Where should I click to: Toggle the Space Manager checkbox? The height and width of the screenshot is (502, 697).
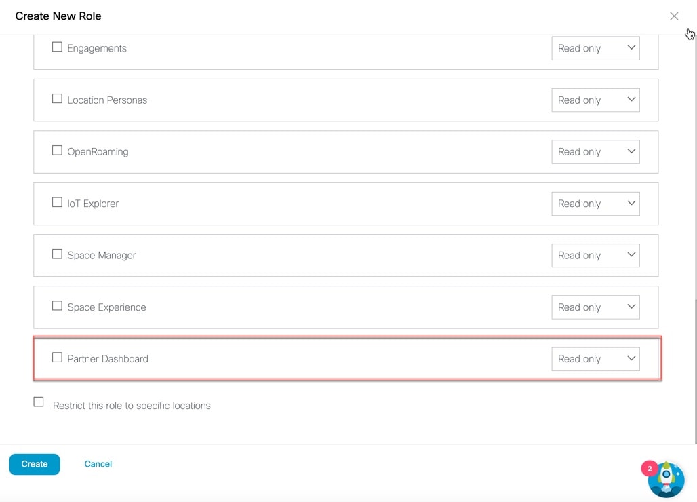pos(57,254)
